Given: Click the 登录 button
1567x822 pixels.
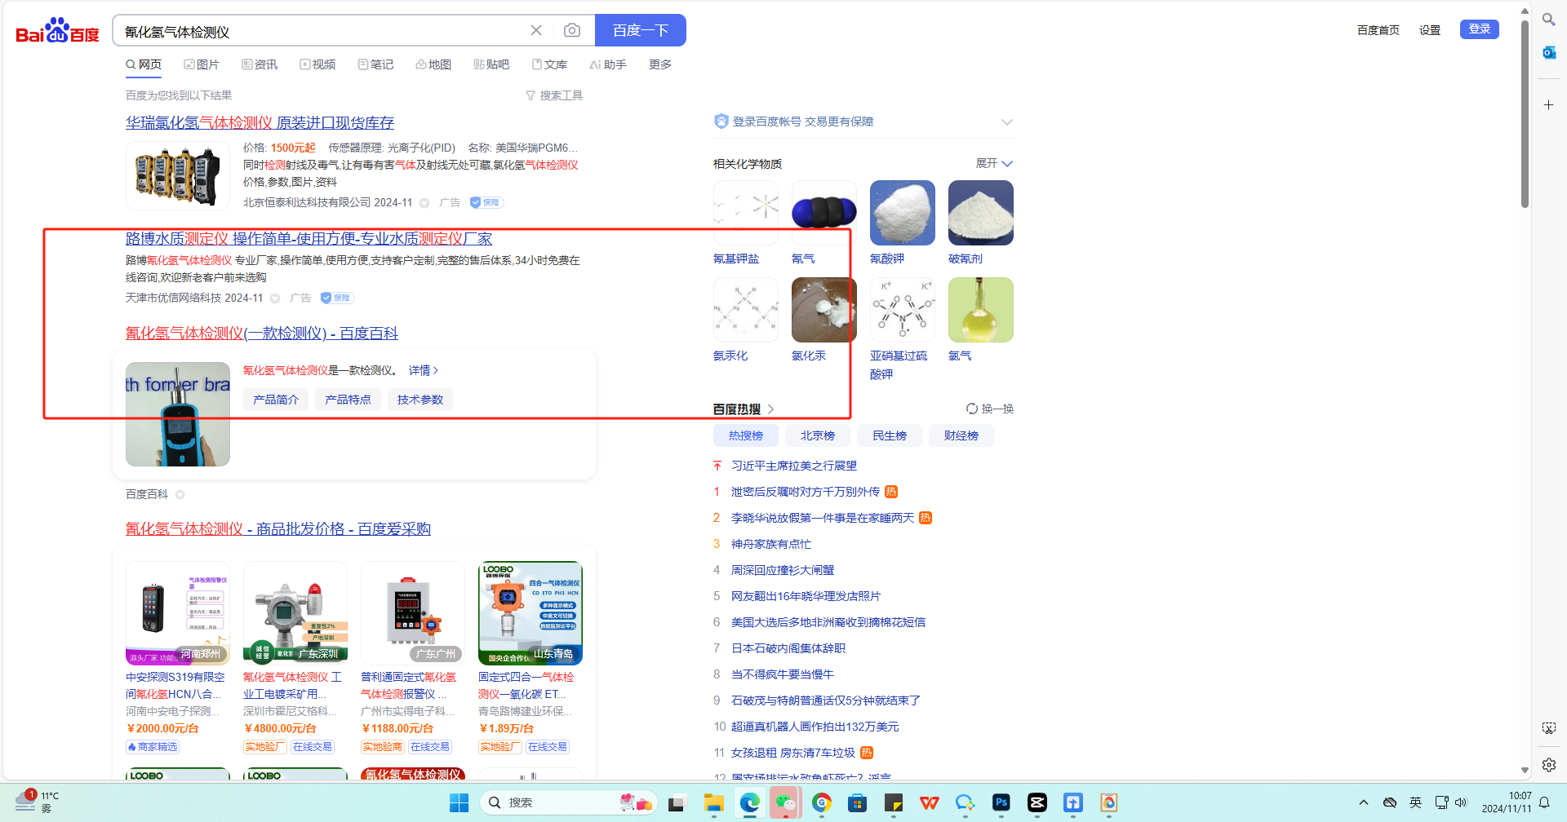Looking at the screenshot, I should pos(1480,29).
